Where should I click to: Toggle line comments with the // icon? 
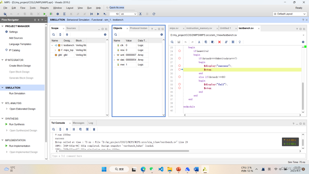coord(226,42)
